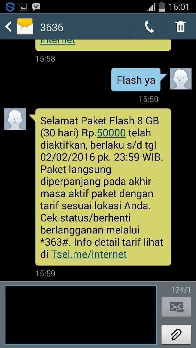Tap the back arrow in header
The height and width of the screenshot is (348, 196).
point(8,27)
